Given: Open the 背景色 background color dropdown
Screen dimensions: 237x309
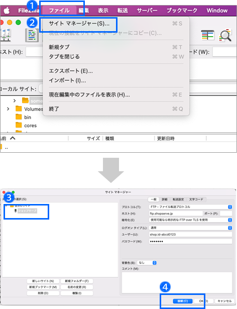Looking at the screenshot, I should 147,263.
